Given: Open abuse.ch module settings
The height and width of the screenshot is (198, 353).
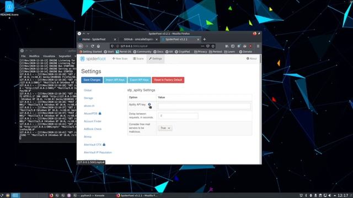Looking at the screenshot, I should [89, 106].
